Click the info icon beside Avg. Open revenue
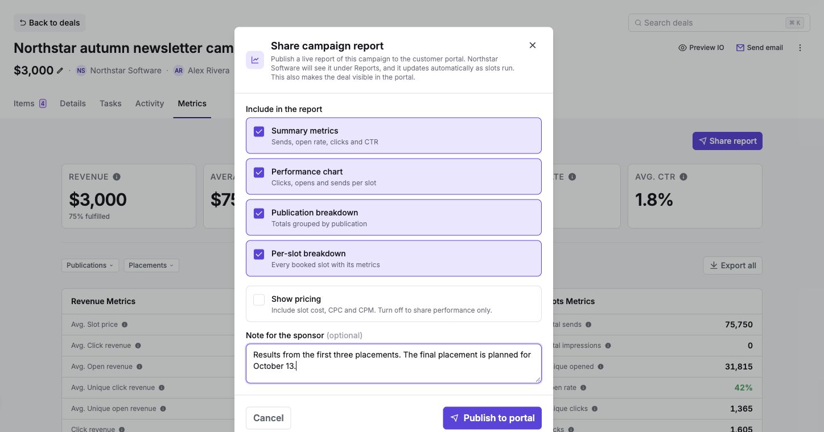 coord(139,367)
